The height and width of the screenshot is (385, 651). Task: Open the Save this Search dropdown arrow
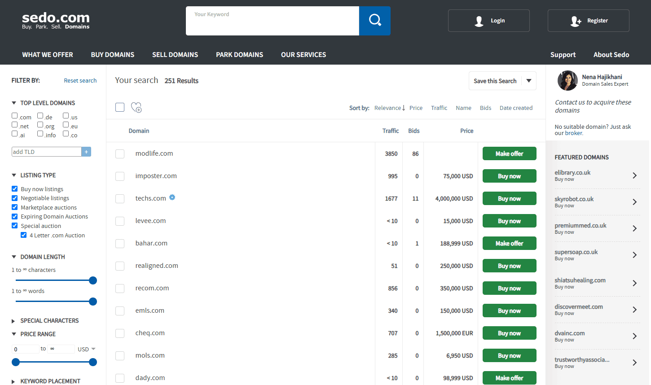point(528,81)
